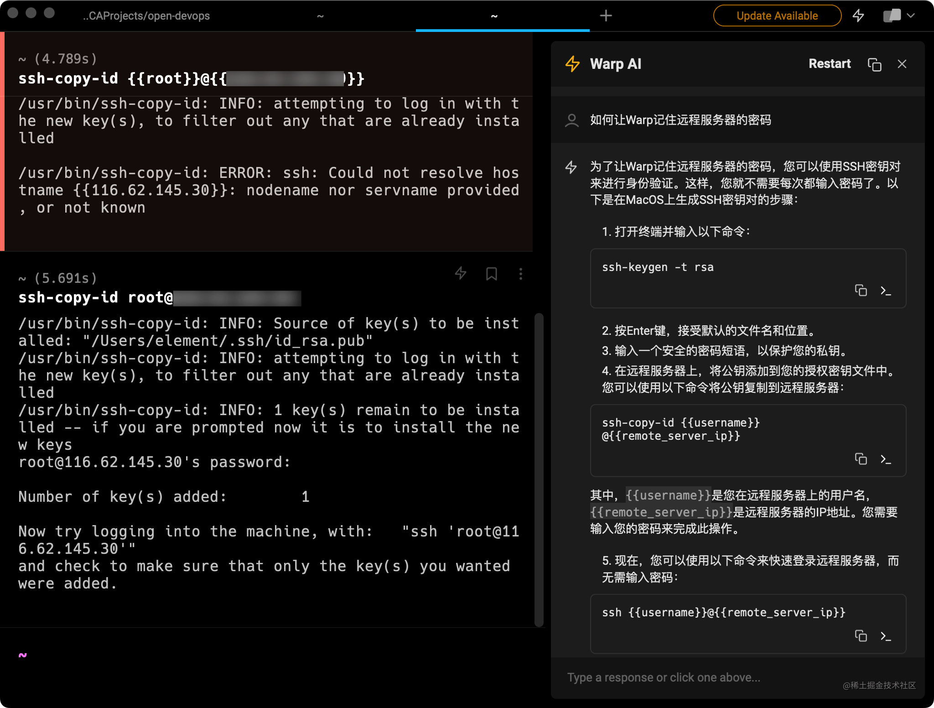The height and width of the screenshot is (708, 934).
Task: Run the ssh-keygen command in terminal
Action: click(887, 291)
